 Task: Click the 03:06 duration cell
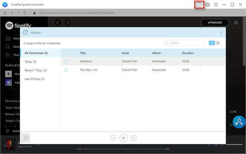click(x=186, y=70)
